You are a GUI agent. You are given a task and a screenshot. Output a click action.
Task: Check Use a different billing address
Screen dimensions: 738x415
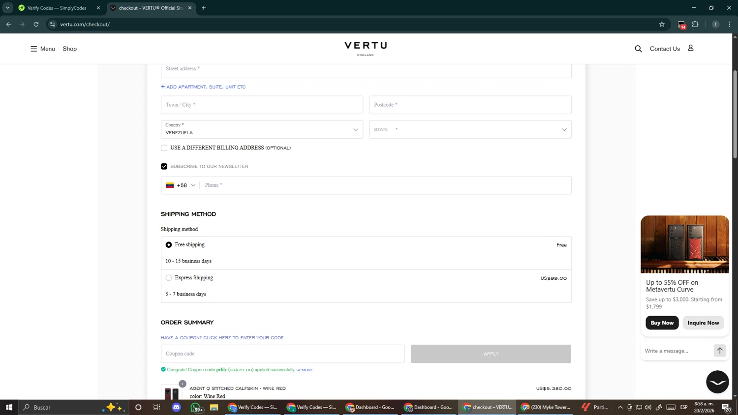click(164, 148)
